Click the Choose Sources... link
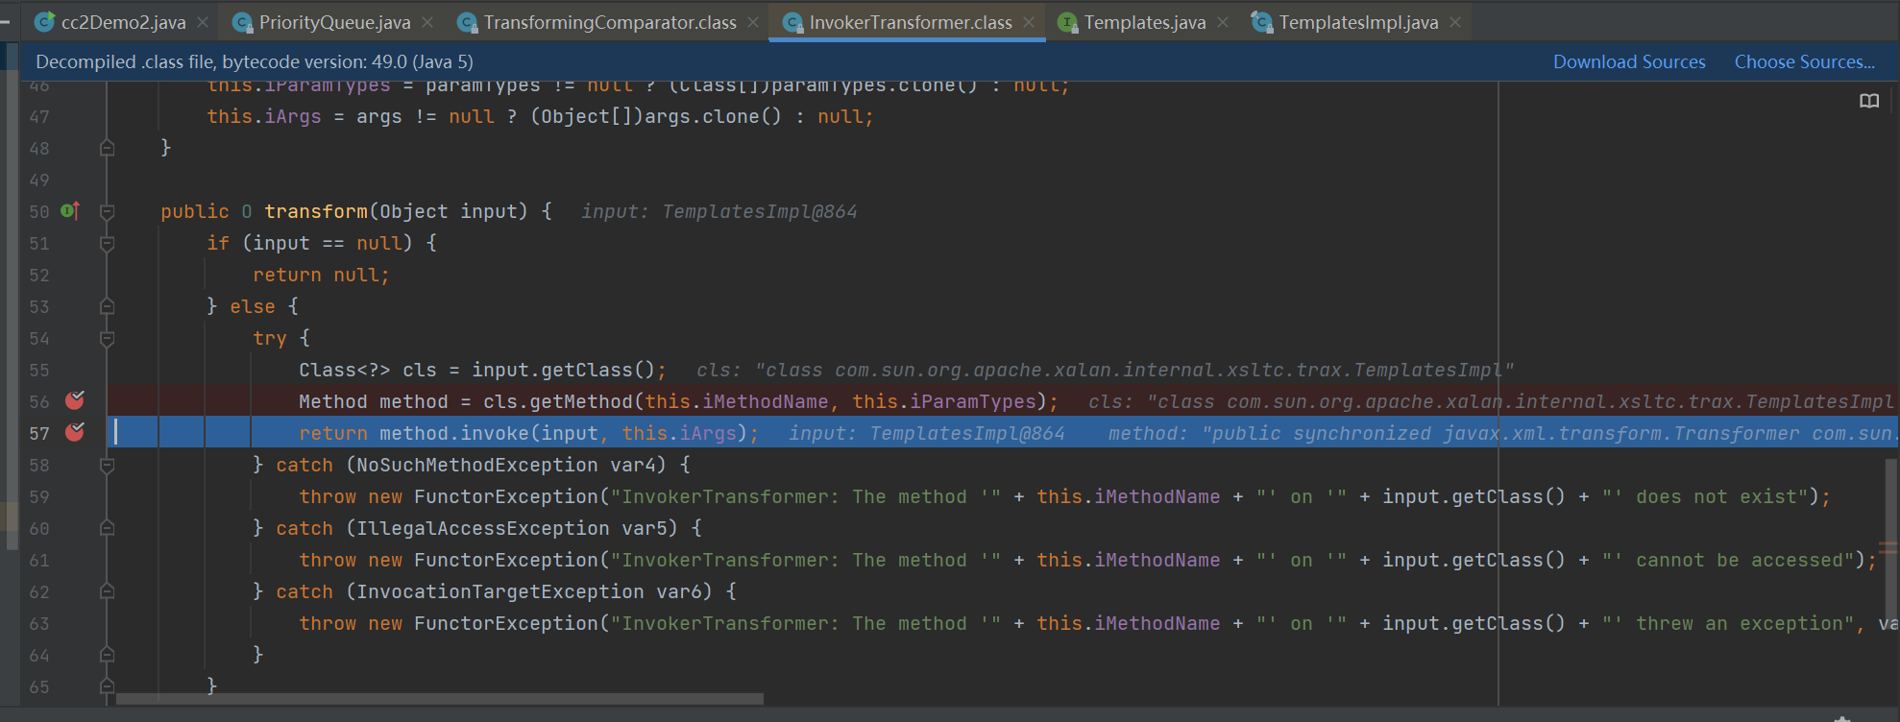Viewport: 1900px width, 722px height. (x=1805, y=61)
